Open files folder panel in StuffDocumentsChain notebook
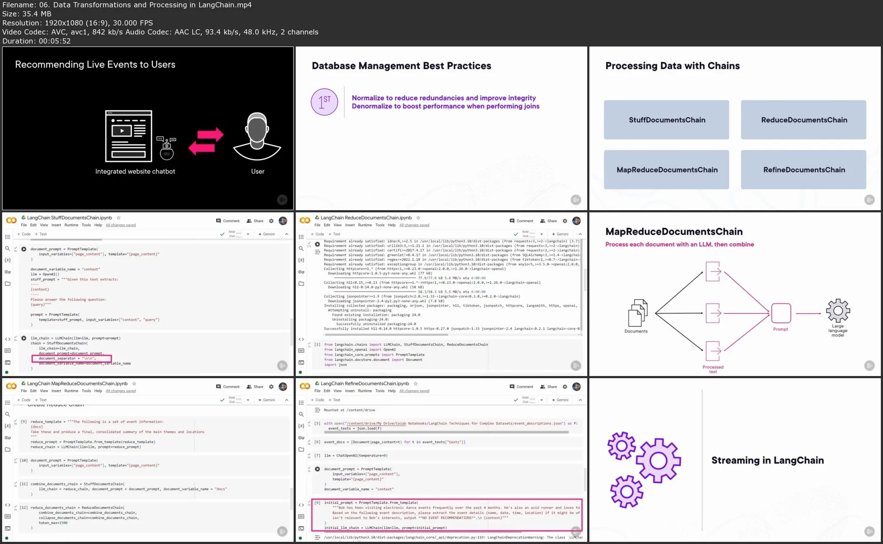The width and height of the screenshot is (883, 544). 7,284
